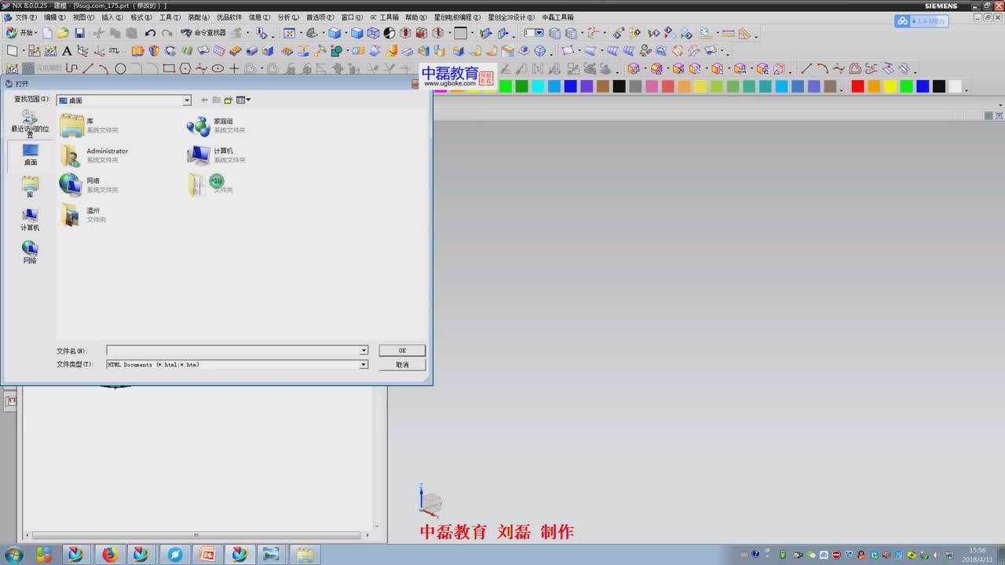Pick the cyan color swatch
This screenshot has width=1005, height=565.
point(538,86)
